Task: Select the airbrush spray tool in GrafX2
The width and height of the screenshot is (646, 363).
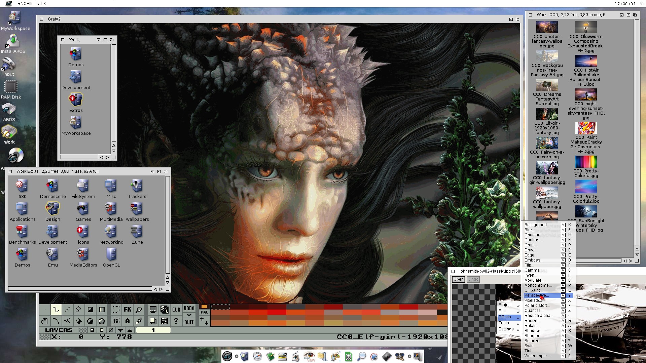Action: [x=67, y=321]
